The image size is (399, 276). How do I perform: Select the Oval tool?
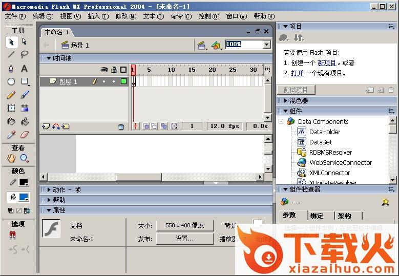coord(11,81)
